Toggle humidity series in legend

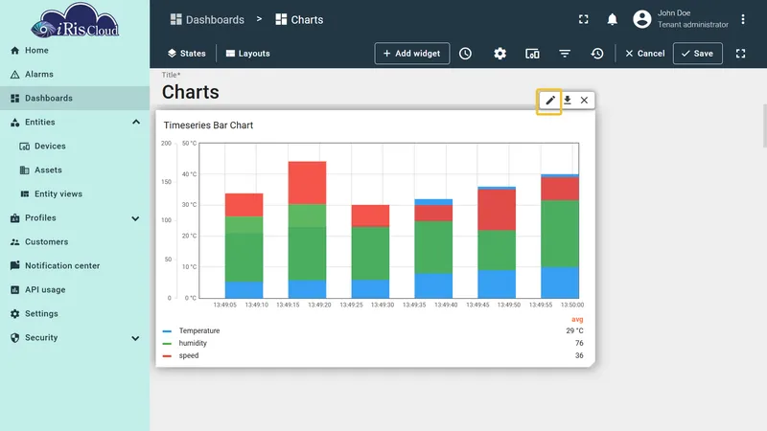point(193,343)
